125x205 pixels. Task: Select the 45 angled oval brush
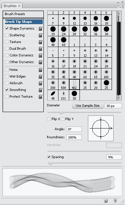click(x=53, y=95)
